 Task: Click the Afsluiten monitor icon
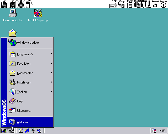12,122
